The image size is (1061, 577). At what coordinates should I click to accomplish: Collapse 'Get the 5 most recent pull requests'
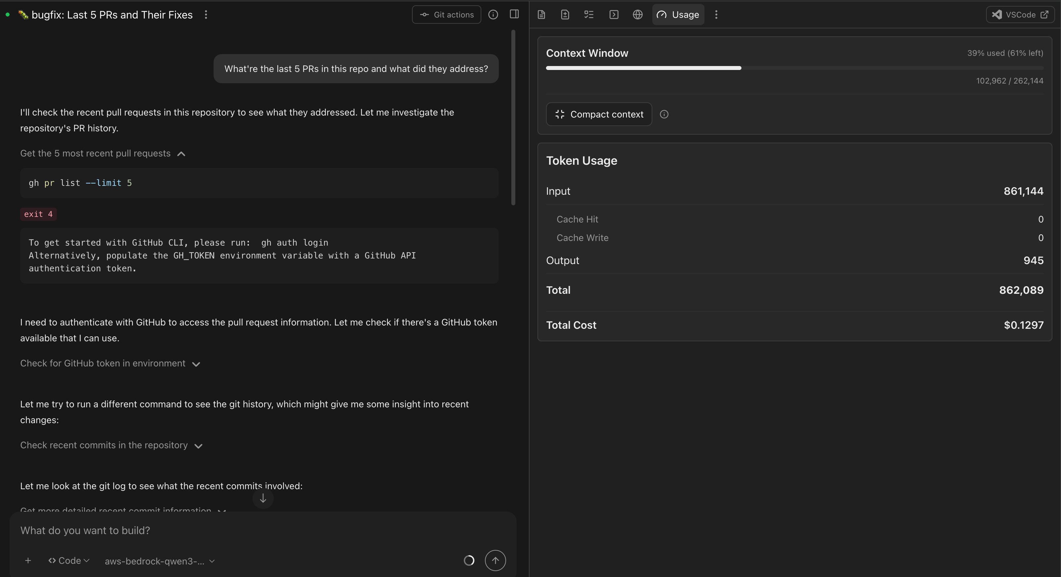[103, 153]
